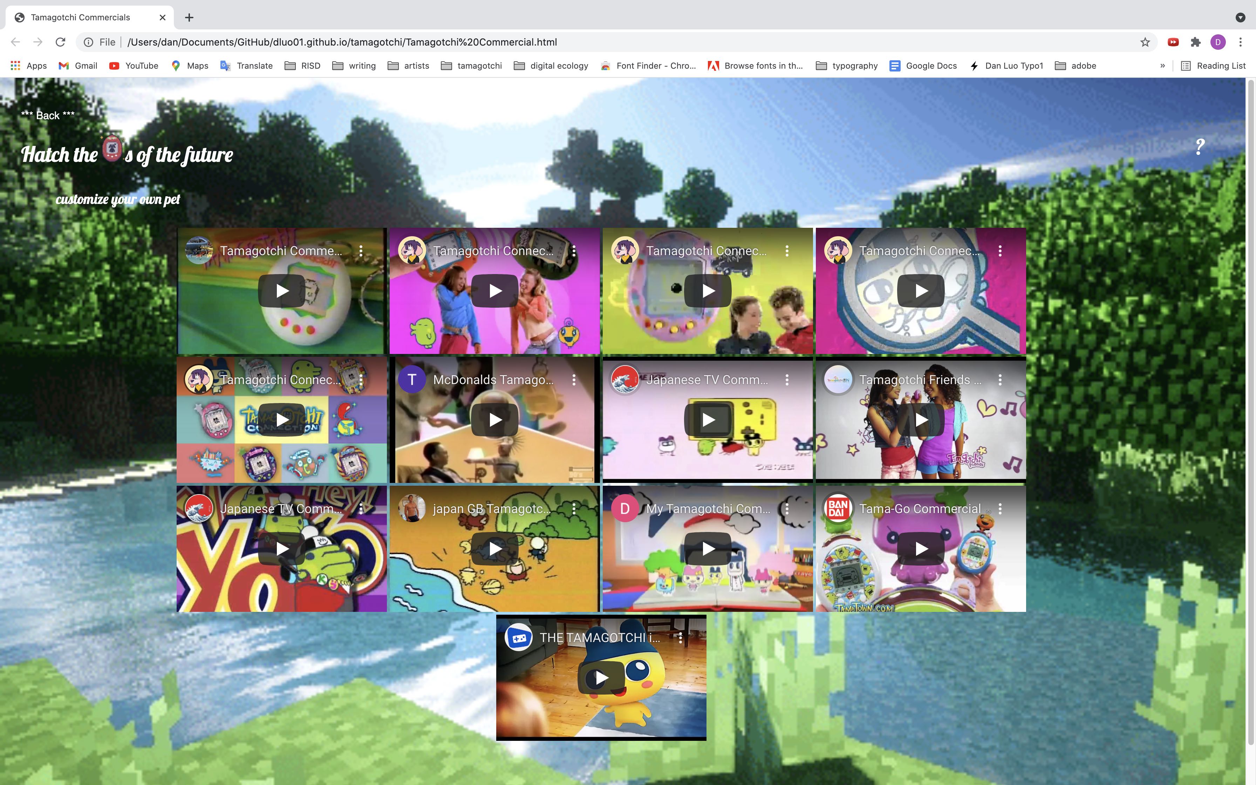Play the McDonalds Tamagotchi video
This screenshot has width=1256, height=785.
point(494,419)
